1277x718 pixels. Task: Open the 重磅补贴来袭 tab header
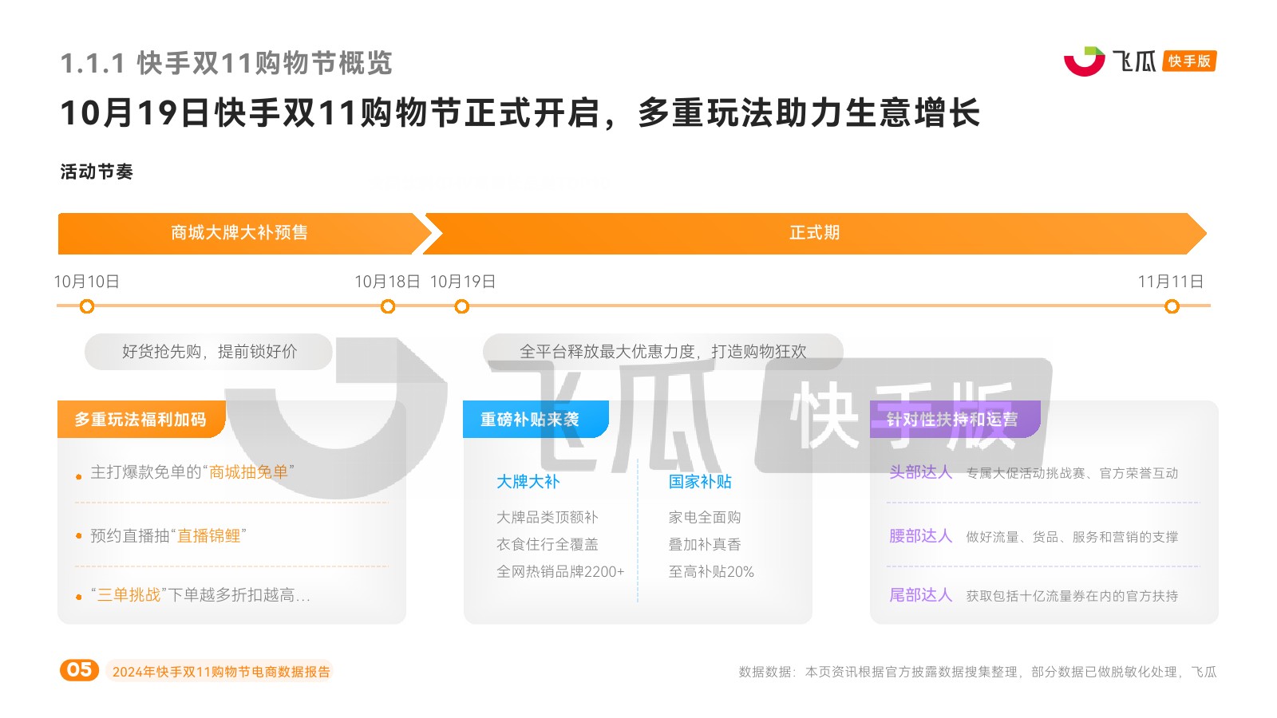click(535, 420)
